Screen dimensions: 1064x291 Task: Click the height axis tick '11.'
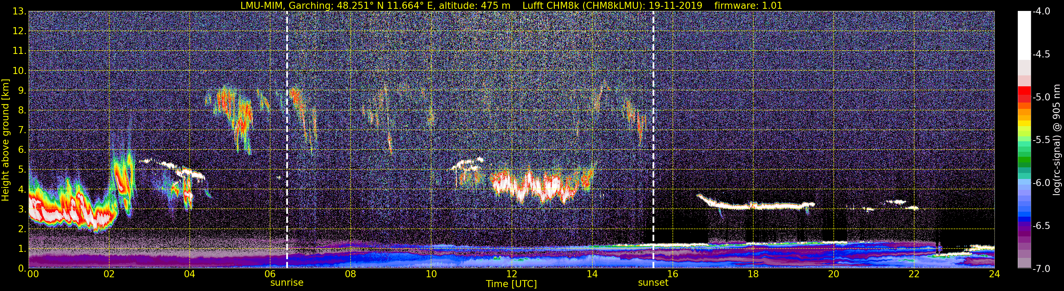pos(19,51)
